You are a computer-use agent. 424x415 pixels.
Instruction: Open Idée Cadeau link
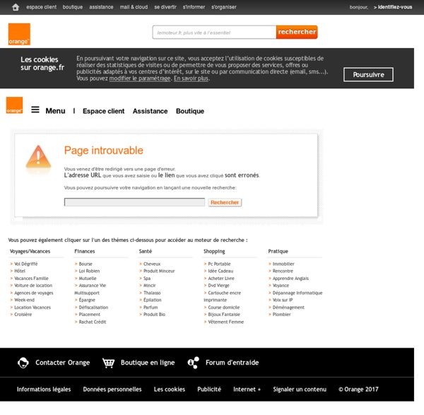coord(220,271)
